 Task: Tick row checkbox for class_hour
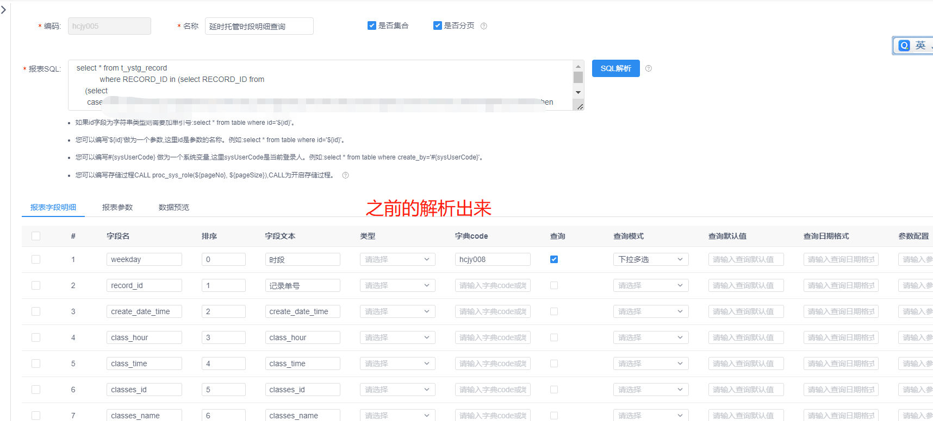click(x=36, y=337)
